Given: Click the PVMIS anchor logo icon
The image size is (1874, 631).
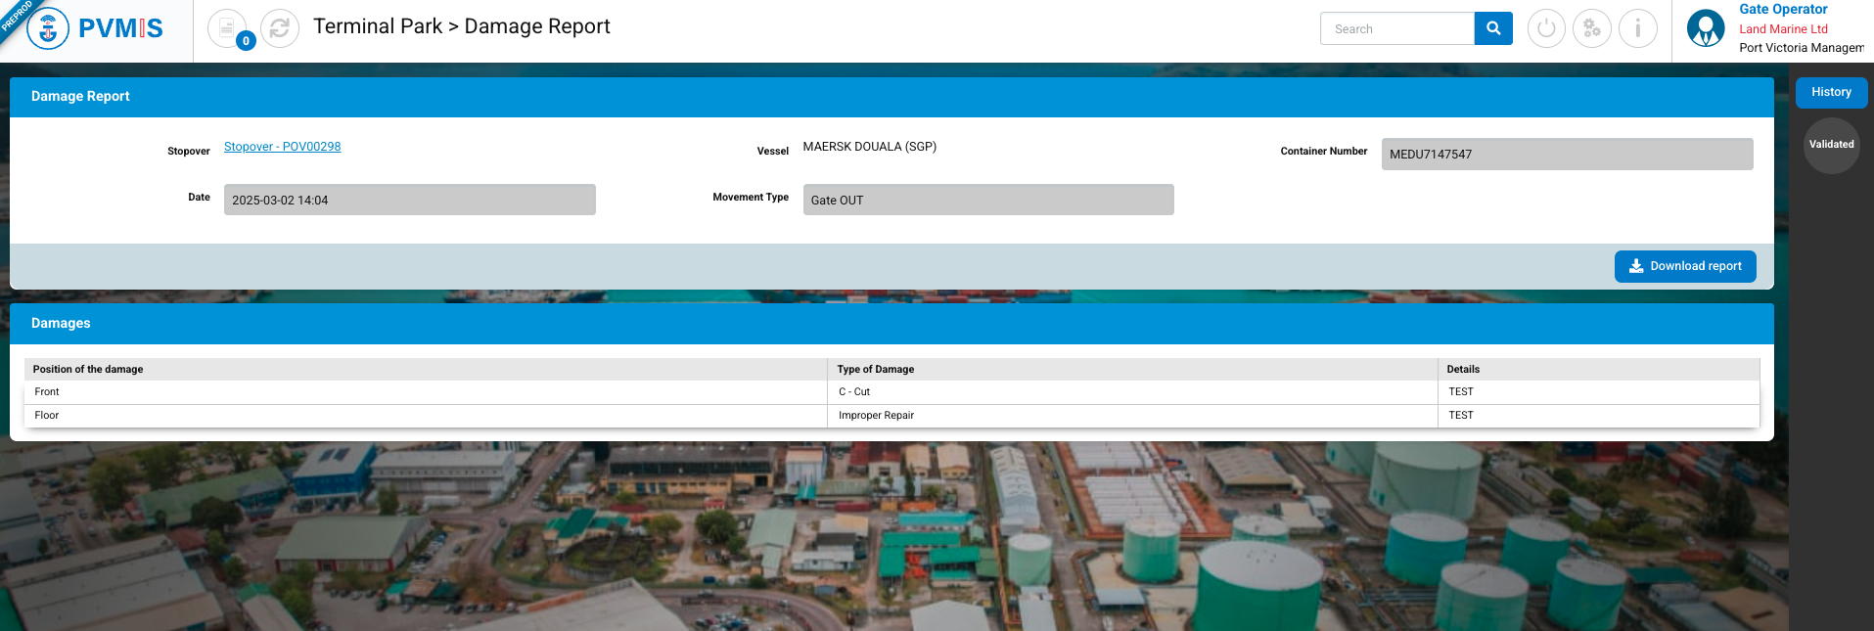Looking at the screenshot, I should pos(48,28).
